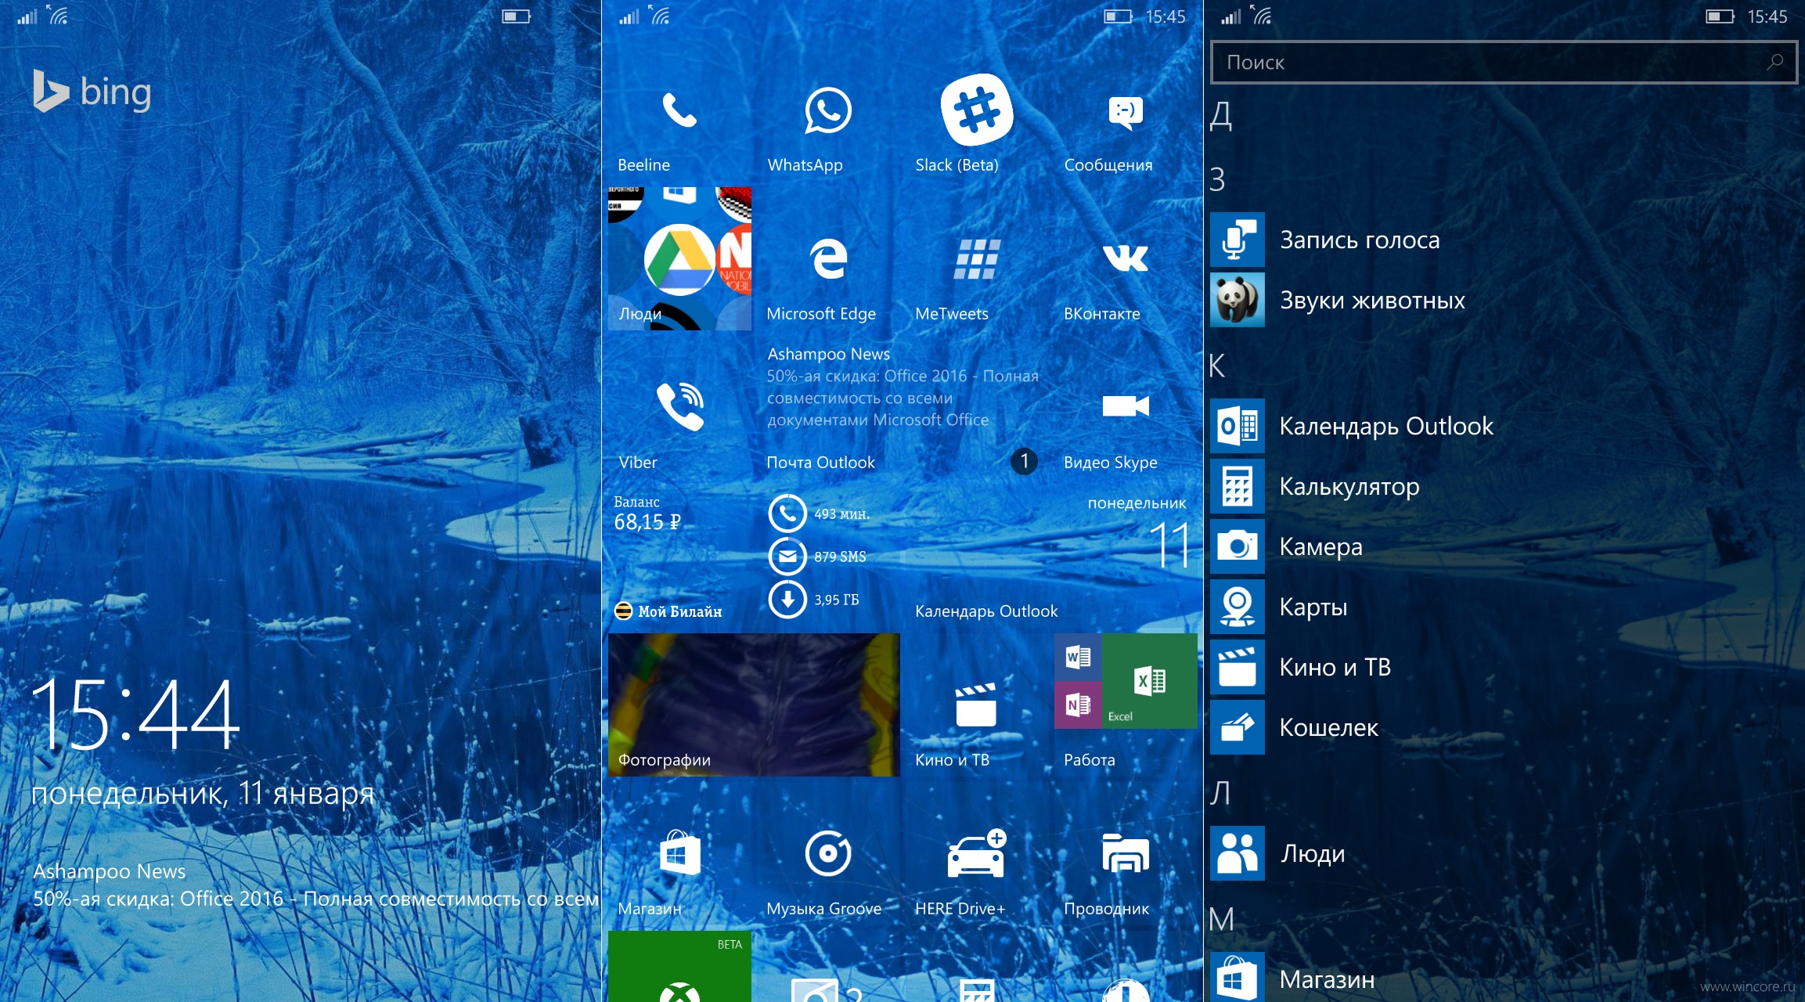Jump using the letter К header
This screenshot has width=1805, height=1002.
pos(1217,366)
